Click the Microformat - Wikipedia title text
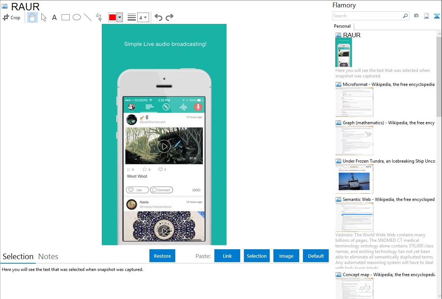Image resolution: width=442 pixels, height=299 pixels. (389, 84)
